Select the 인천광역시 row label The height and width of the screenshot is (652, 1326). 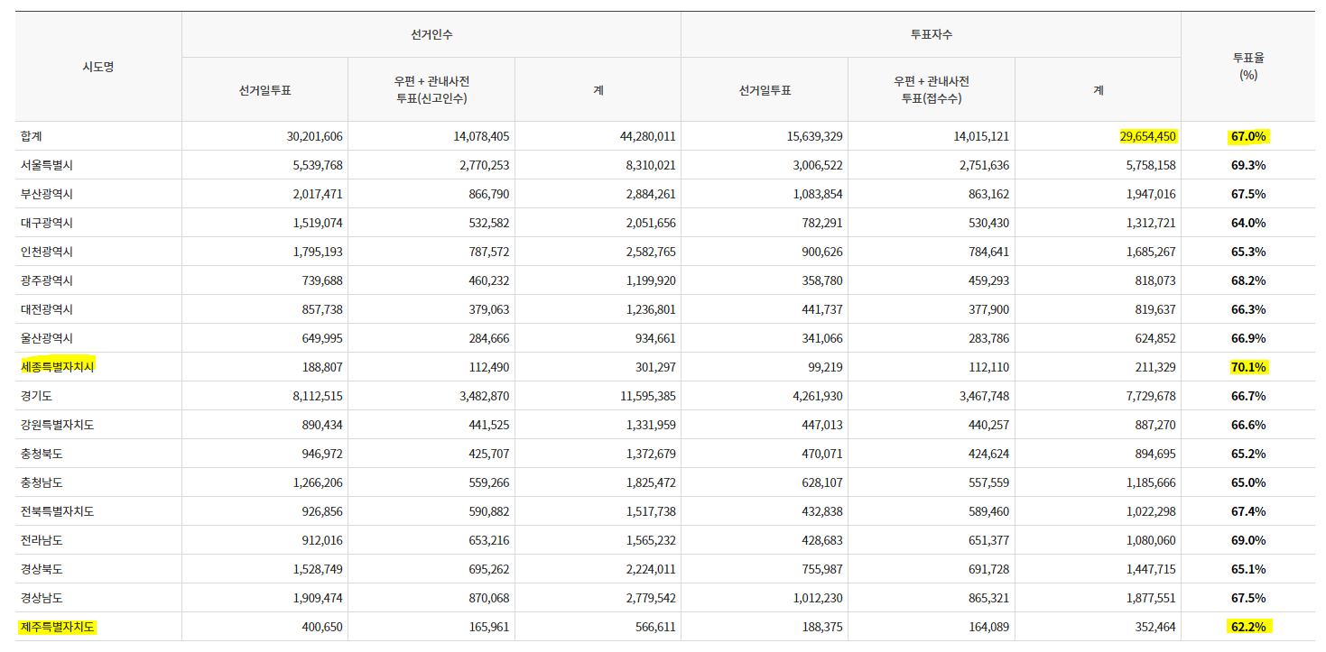pos(48,252)
